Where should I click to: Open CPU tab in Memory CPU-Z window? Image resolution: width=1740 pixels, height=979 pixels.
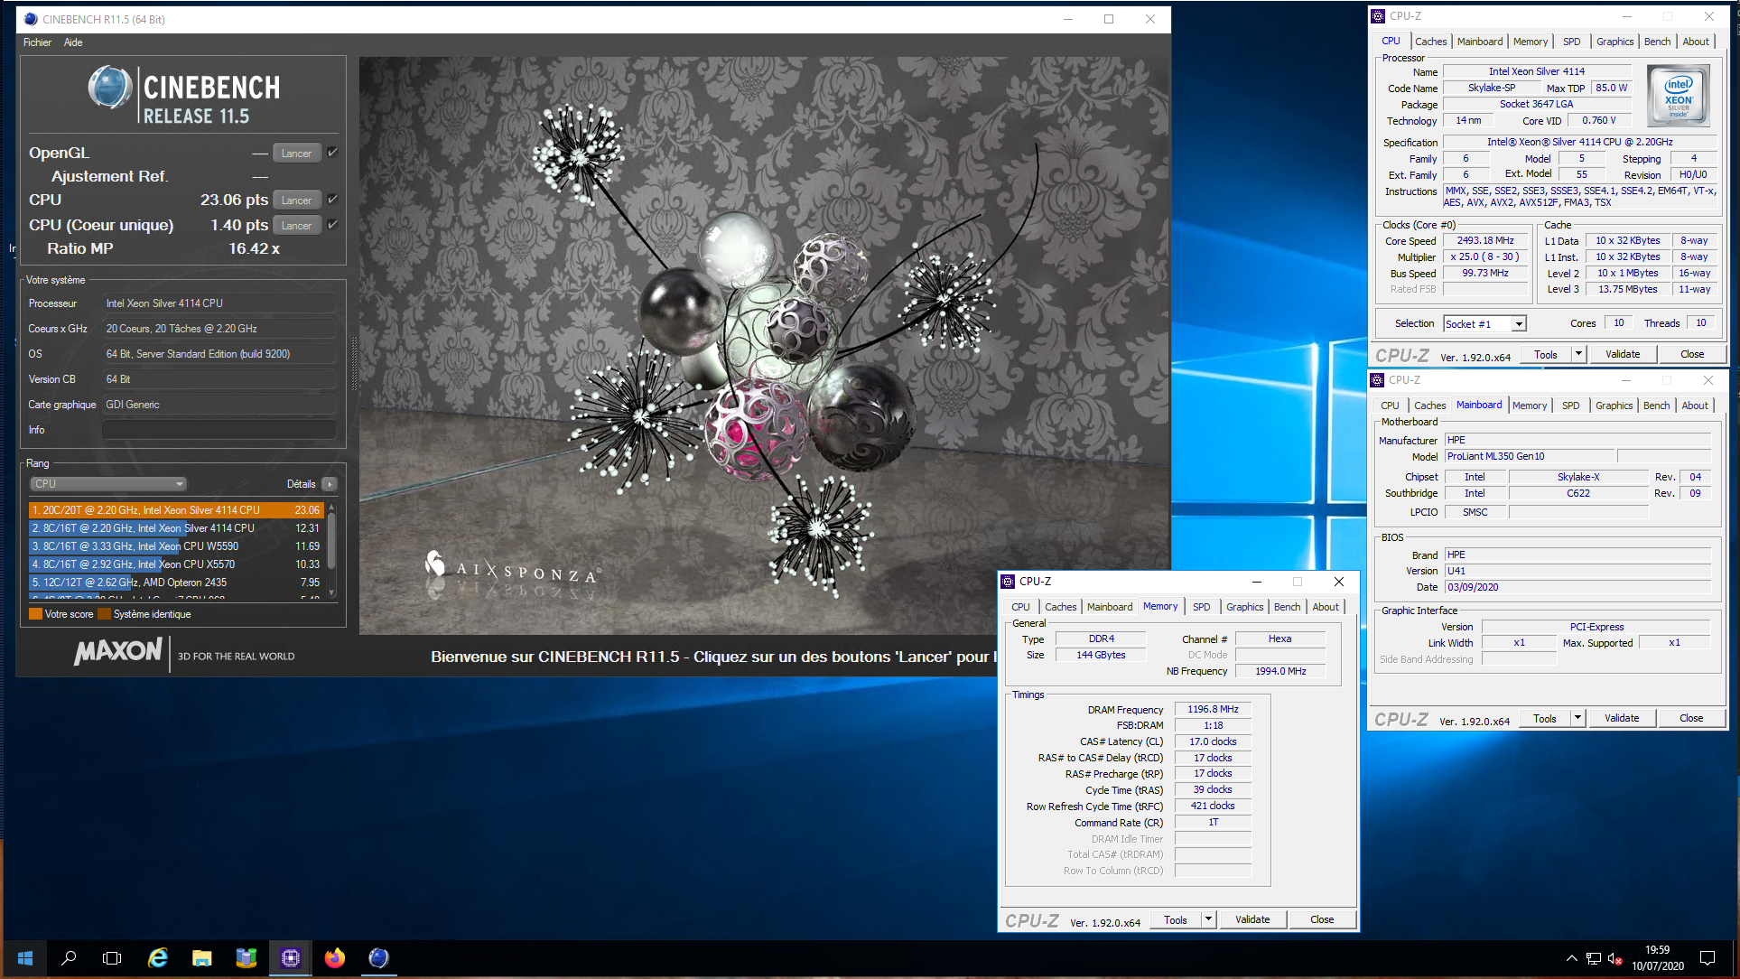point(1020,607)
